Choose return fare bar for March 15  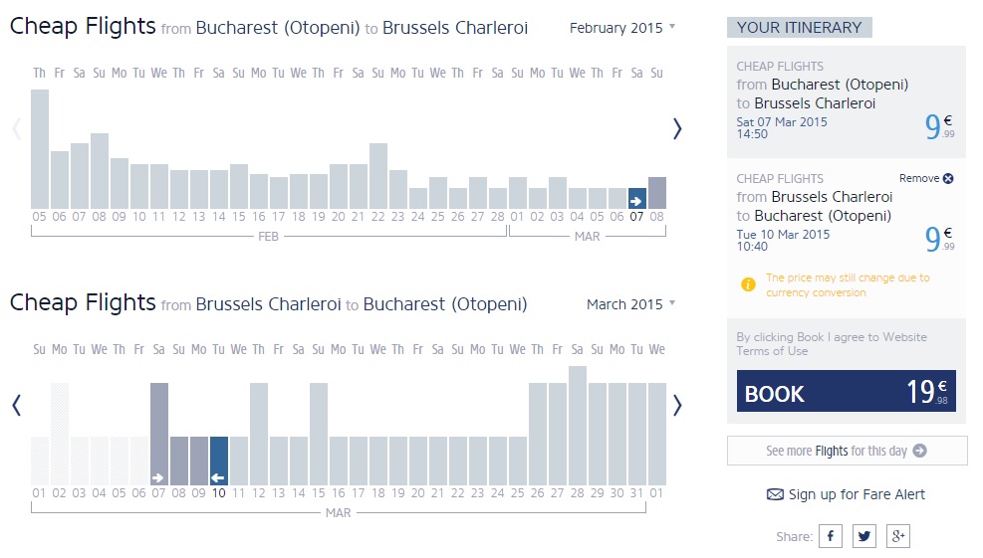pyautogui.click(x=319, y=435)
